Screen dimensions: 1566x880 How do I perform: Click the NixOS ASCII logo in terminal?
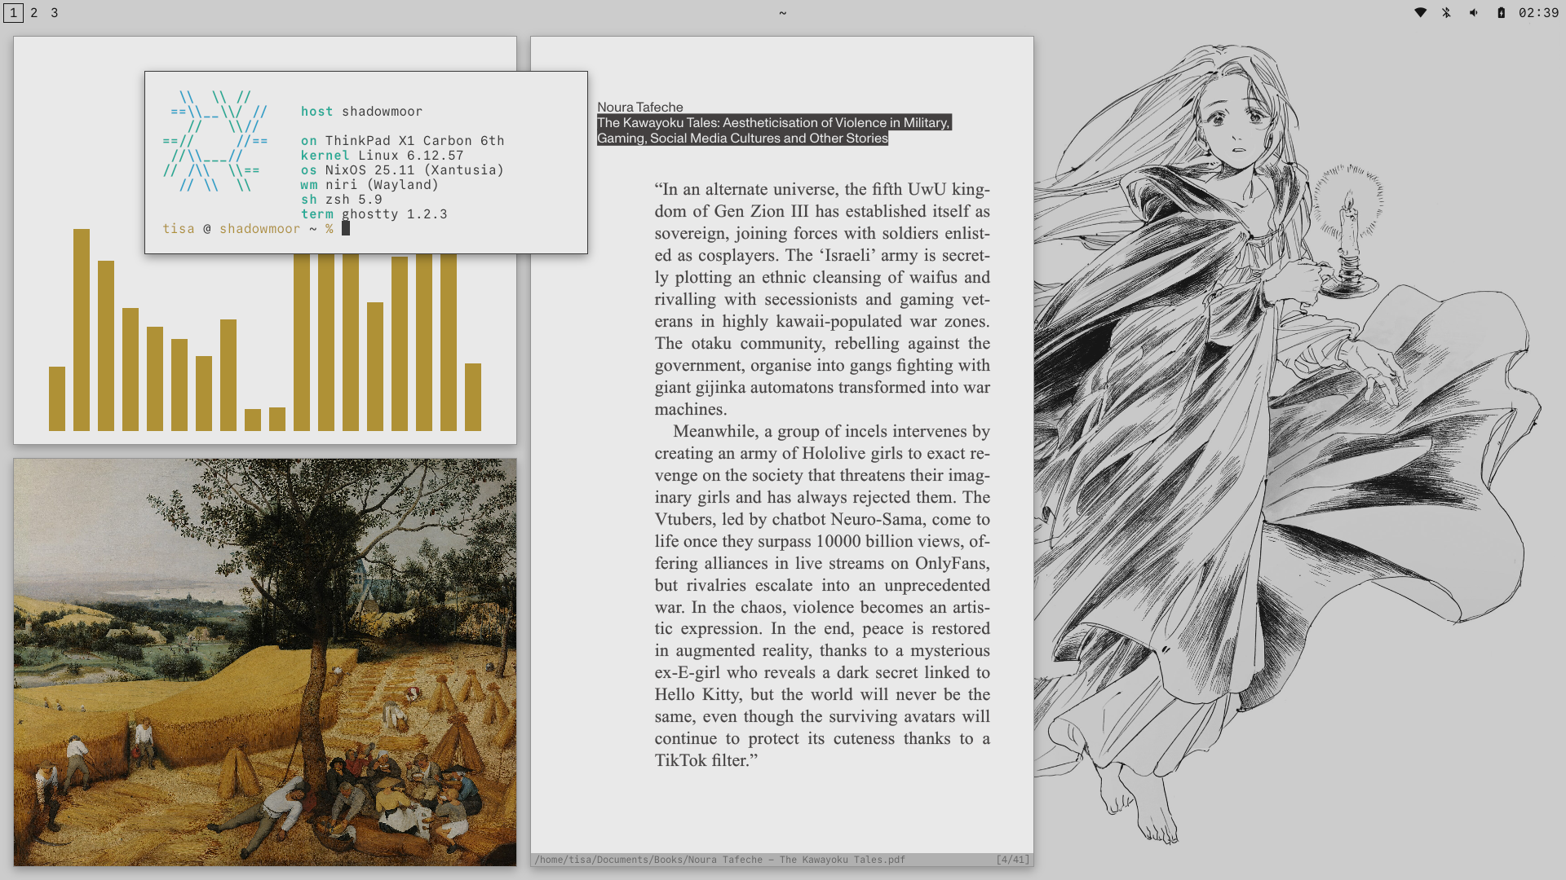[x=215, y=141]
